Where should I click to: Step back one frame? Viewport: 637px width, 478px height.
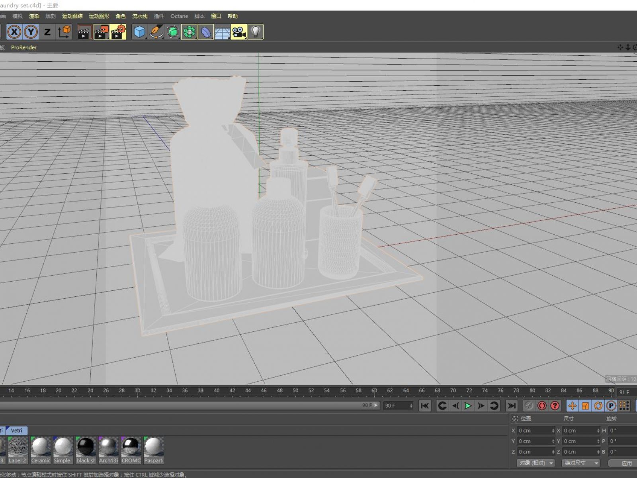pyautogui.click(x=455, y=406)
